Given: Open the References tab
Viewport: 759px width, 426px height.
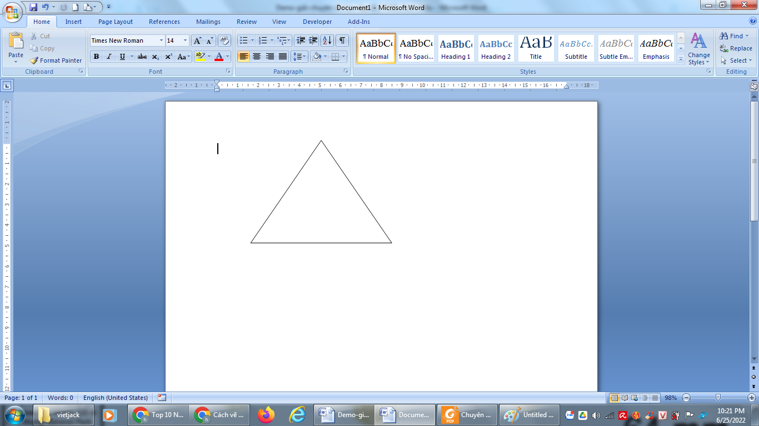Looking at the screenshot, I should pyautogui.click(x=164, y=22).
